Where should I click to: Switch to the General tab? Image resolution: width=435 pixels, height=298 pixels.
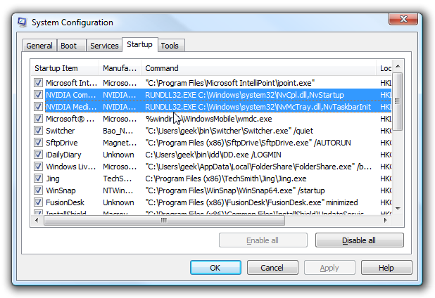tap(39, 46)
